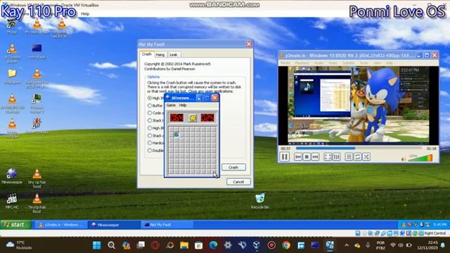450x253 pixels.
Task: Mute audio via VLC speaker icon
Action: [404, 160]
